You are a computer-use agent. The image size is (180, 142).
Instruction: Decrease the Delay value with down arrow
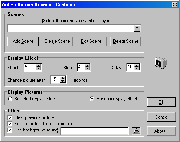click(x=137, y=69)
